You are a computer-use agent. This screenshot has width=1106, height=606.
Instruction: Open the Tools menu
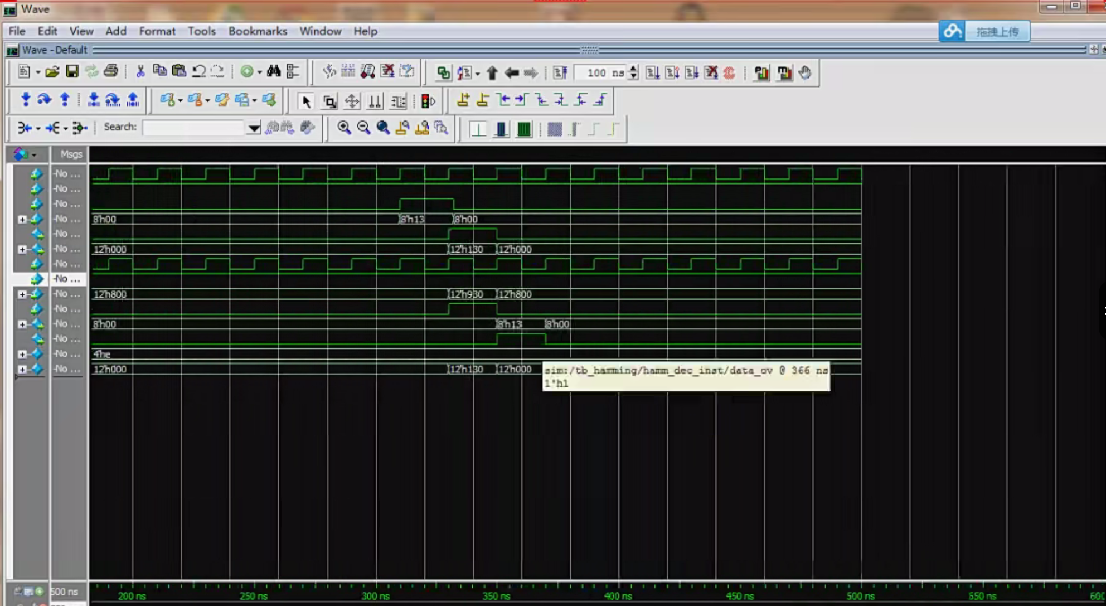(201, 31)
